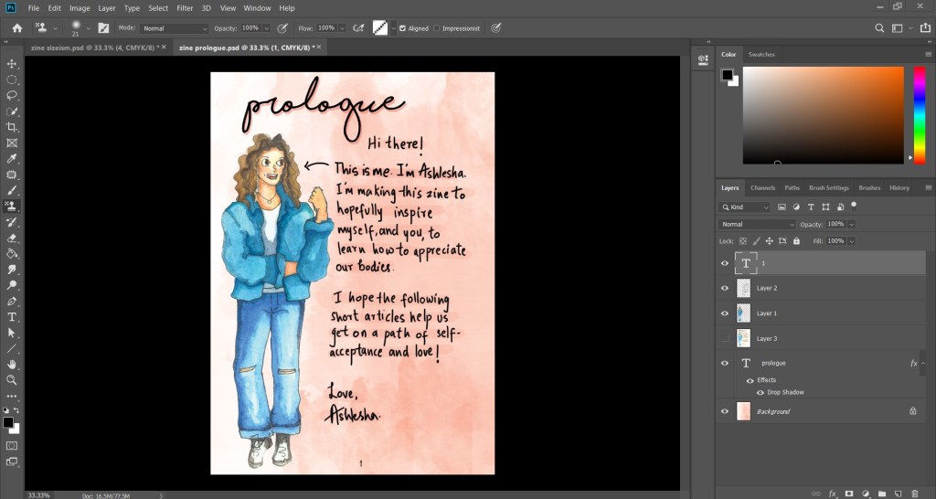936x499 pixels.
Task: Open the Swatches panel tab
Action: coord(760,55)
